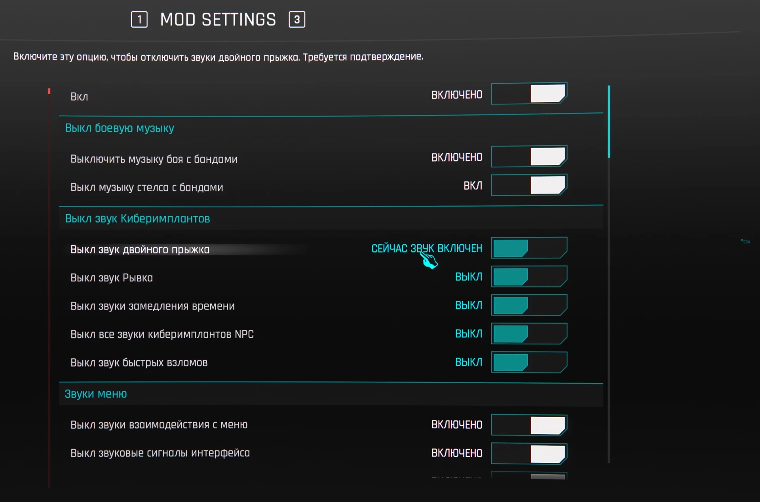Image resolution: width=760 pixels, height=502 pixels.
Task: Click the "Звуки меню" section header
Action: click(96, 394)
